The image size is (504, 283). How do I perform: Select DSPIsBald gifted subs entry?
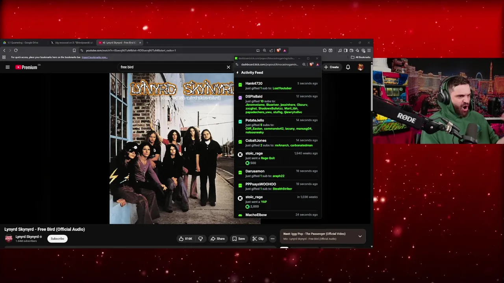278,104
